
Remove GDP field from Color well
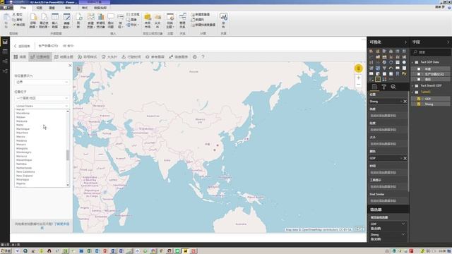click(x=405, y=158)
